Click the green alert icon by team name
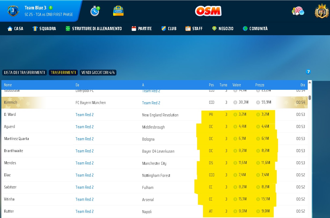 pos(51,8)
